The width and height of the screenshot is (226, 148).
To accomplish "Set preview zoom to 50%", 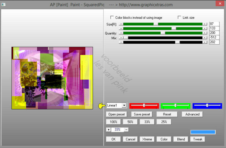I will [130, 122].
